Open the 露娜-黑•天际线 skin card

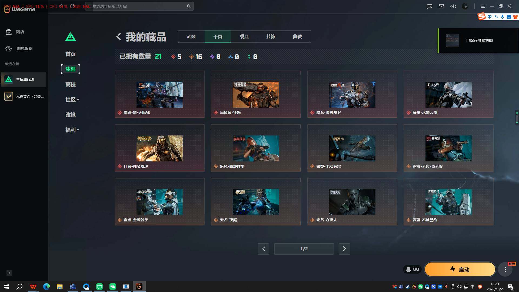[159, 94]
